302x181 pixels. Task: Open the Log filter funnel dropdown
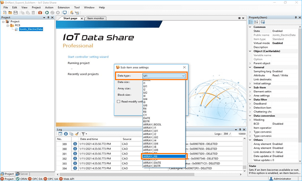click(x=84, y=134)
